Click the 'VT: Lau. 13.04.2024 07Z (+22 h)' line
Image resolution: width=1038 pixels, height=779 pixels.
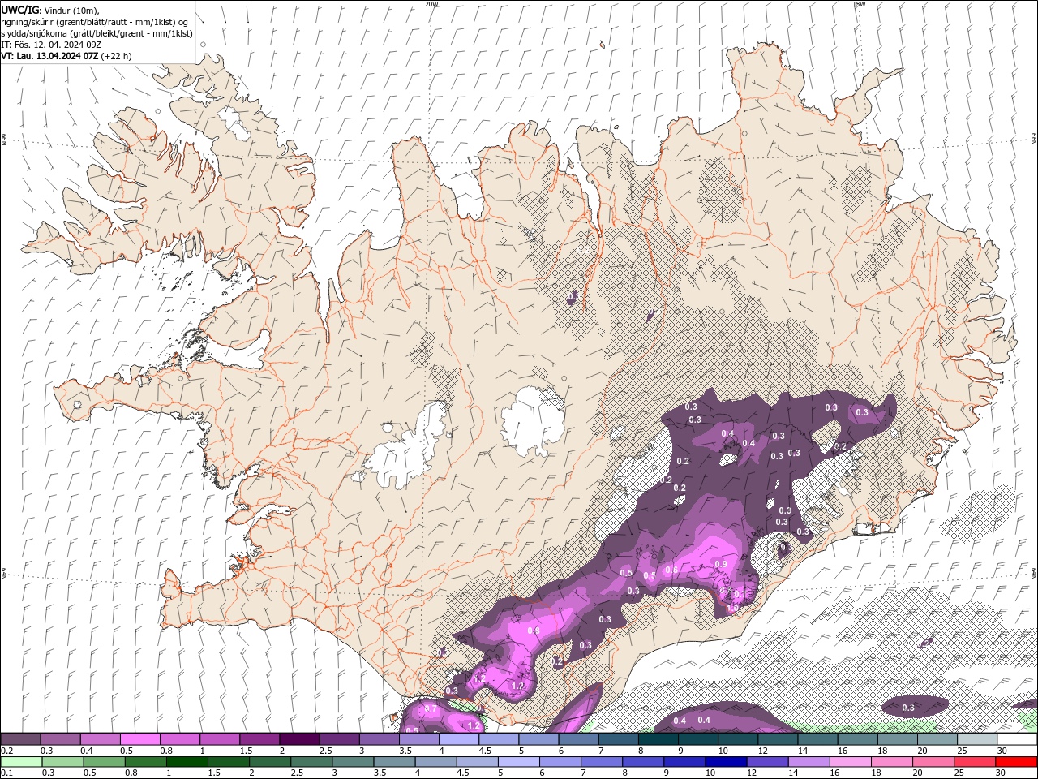[66, 56]
